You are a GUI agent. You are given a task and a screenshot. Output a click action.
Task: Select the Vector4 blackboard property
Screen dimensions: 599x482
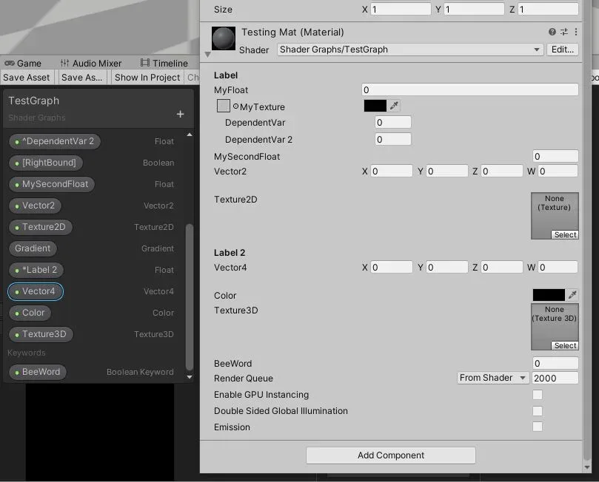point(35,291)
